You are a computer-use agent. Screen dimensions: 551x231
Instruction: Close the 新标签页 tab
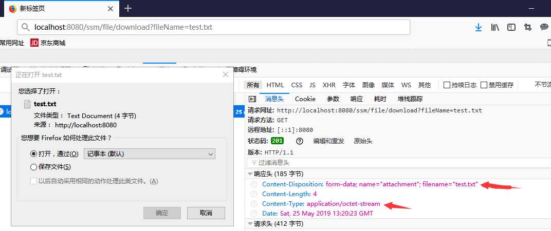[111, 8]
